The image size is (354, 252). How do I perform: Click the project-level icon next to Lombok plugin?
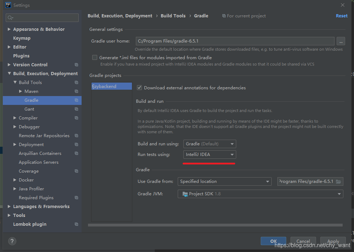[x=76, y=224]
